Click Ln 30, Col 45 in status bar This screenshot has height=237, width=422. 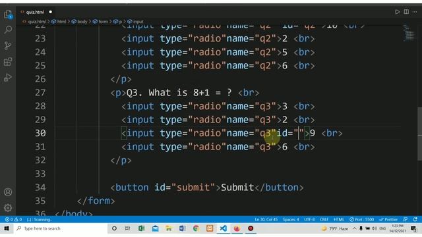coord(266,219)
